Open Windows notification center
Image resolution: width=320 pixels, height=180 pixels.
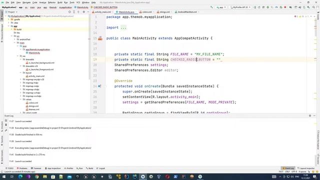click(314, 176)
